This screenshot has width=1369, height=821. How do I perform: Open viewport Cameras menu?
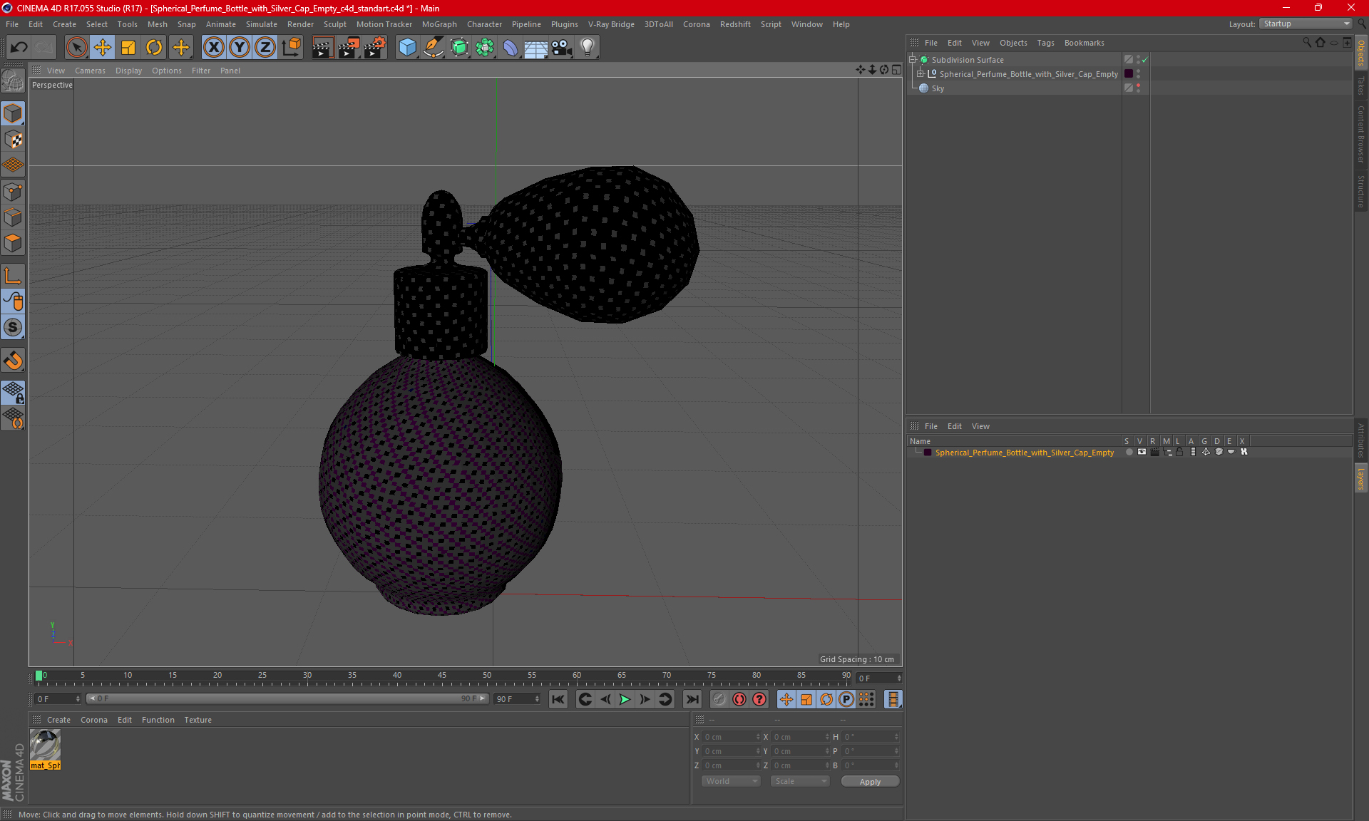click(90, 71)
